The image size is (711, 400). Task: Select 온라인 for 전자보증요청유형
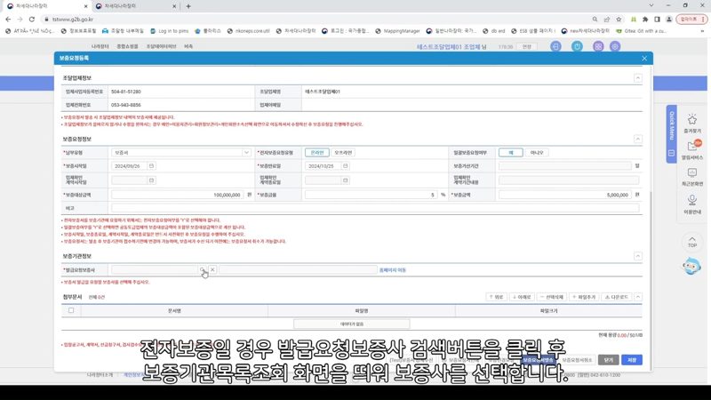point(317,152)
